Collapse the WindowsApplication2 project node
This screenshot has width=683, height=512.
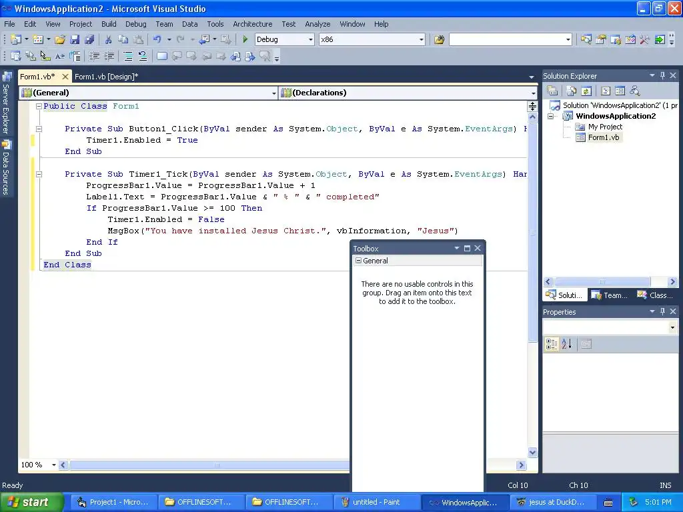tap(550, 116)
